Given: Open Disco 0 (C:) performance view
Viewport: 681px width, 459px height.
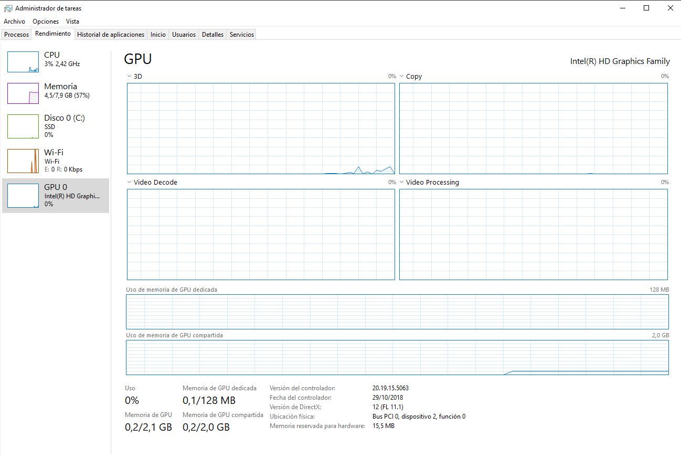Looking at the screenshot, I should point(64,118).
